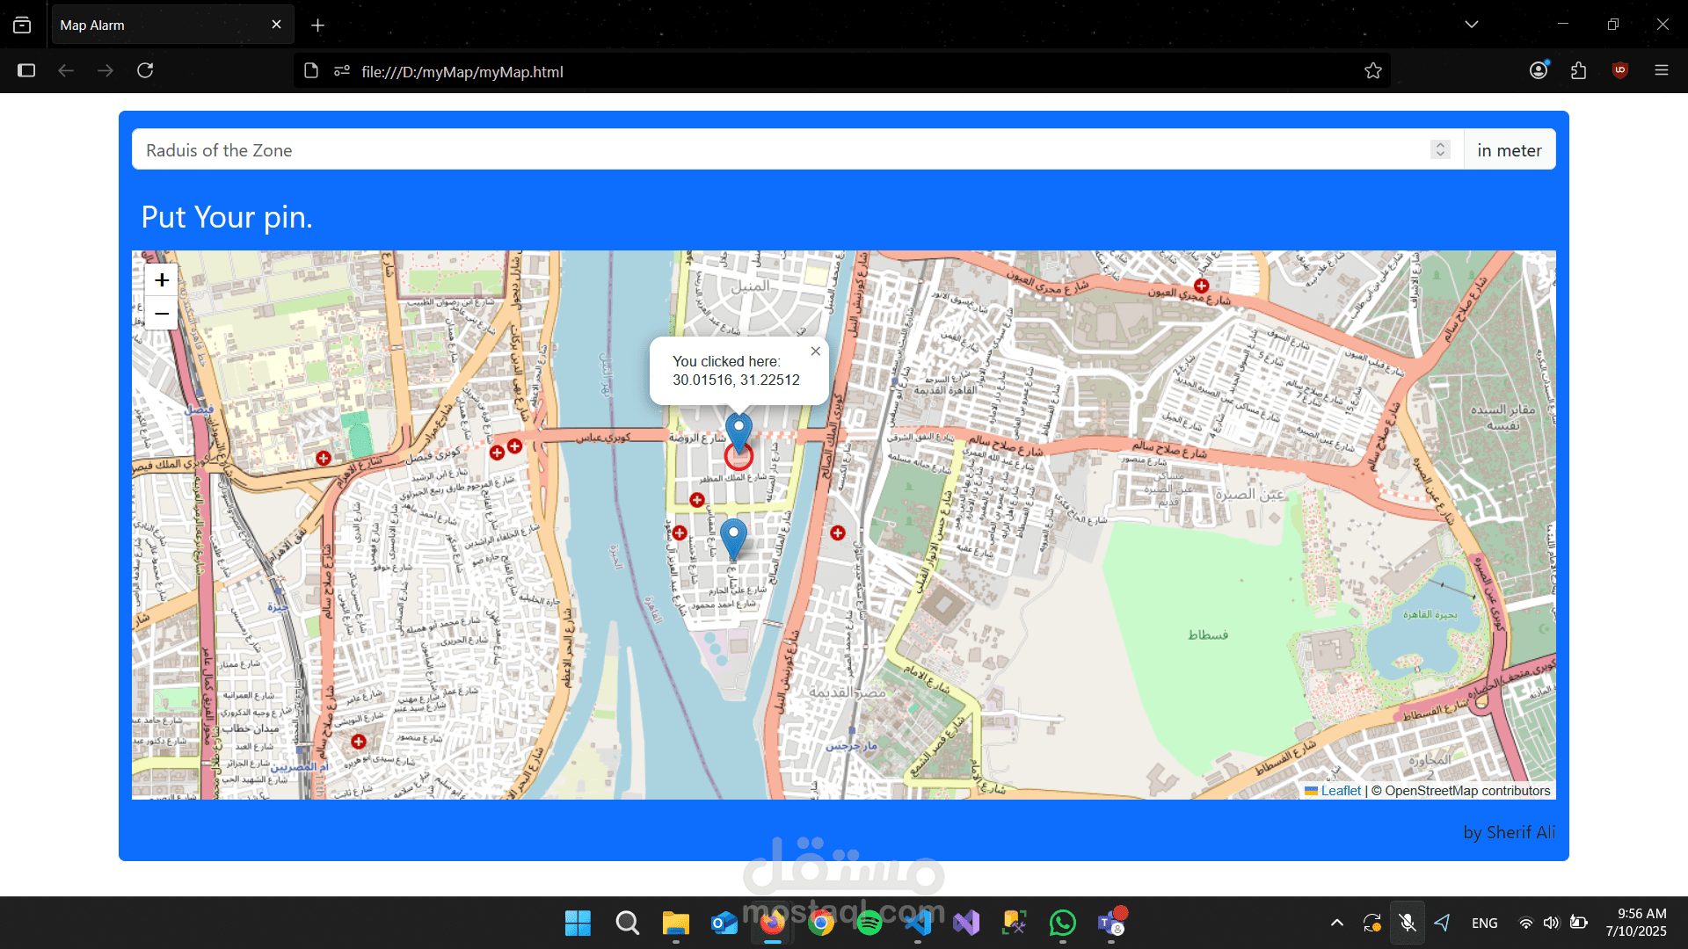Open the tab list chevron dropdown

tap(1472, 24)
